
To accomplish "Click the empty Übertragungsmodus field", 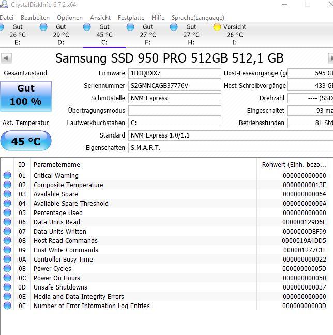I will pyautogui.click(x=175, y=111).
